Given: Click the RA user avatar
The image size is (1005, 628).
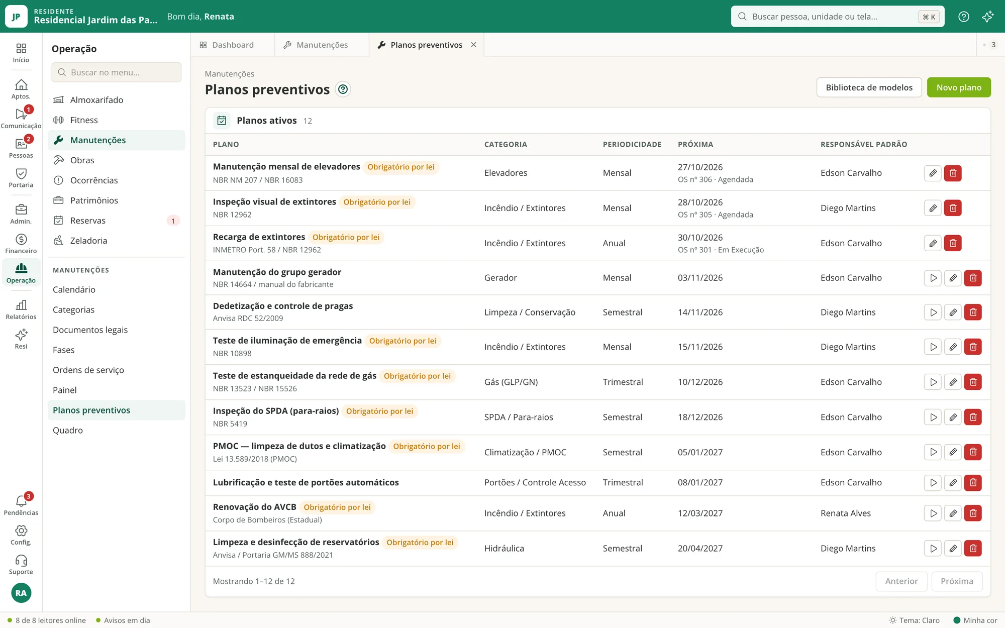Looking at the screenshot, I should click(21, 593).
